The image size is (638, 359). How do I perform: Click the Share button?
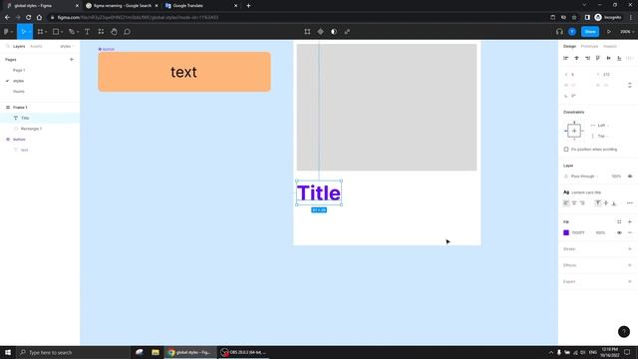point(590,31)
